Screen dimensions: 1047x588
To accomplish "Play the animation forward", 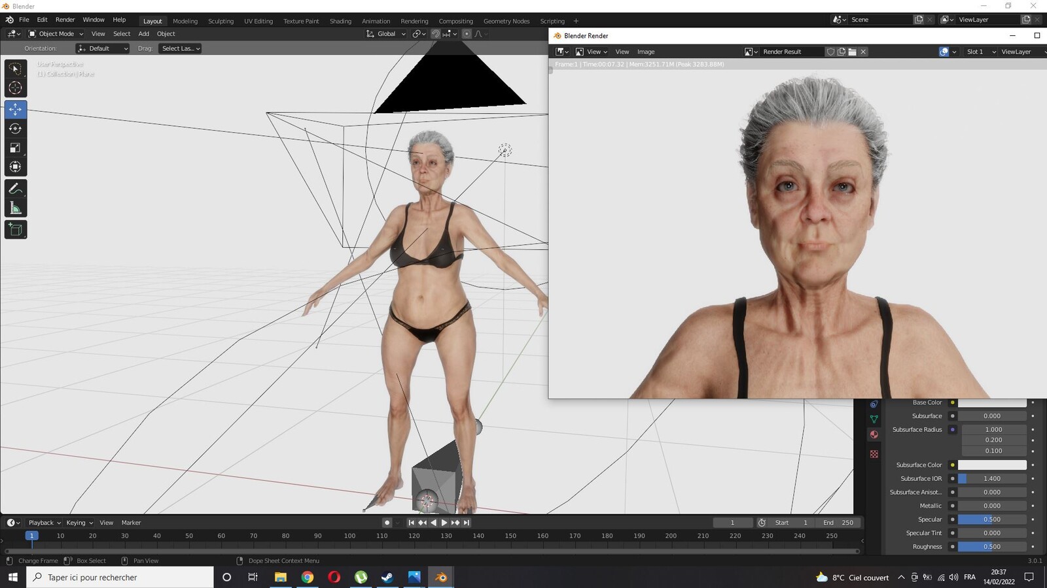I will [x=444, y=523].
